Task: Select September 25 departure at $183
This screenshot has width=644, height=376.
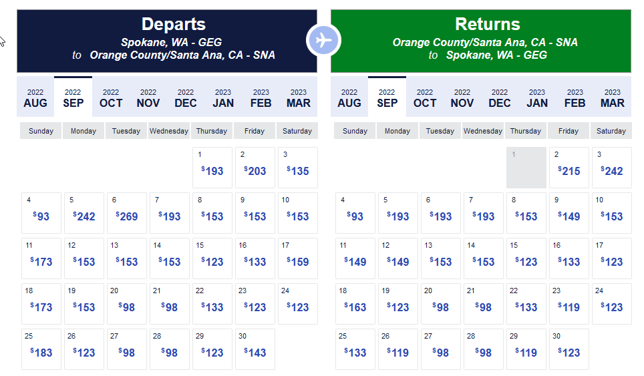Action: click(41, 349)
